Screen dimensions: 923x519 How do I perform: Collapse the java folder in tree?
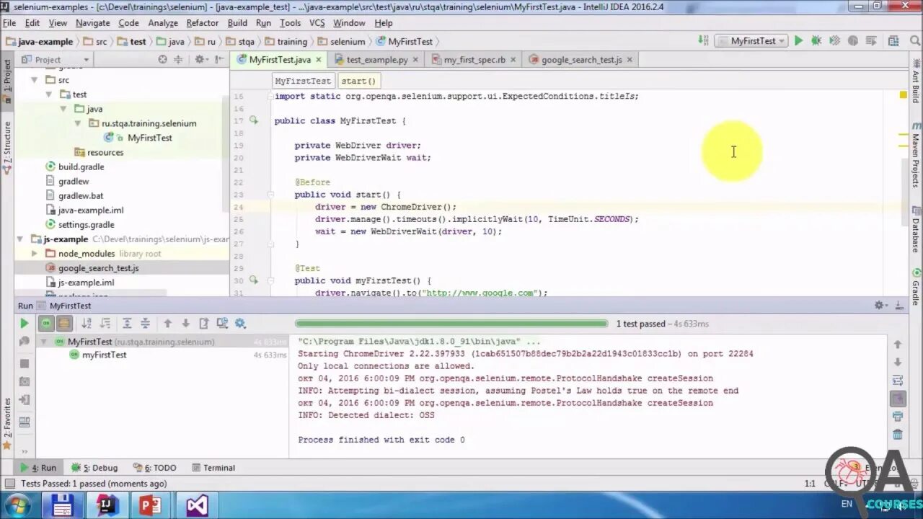point(63,109)
